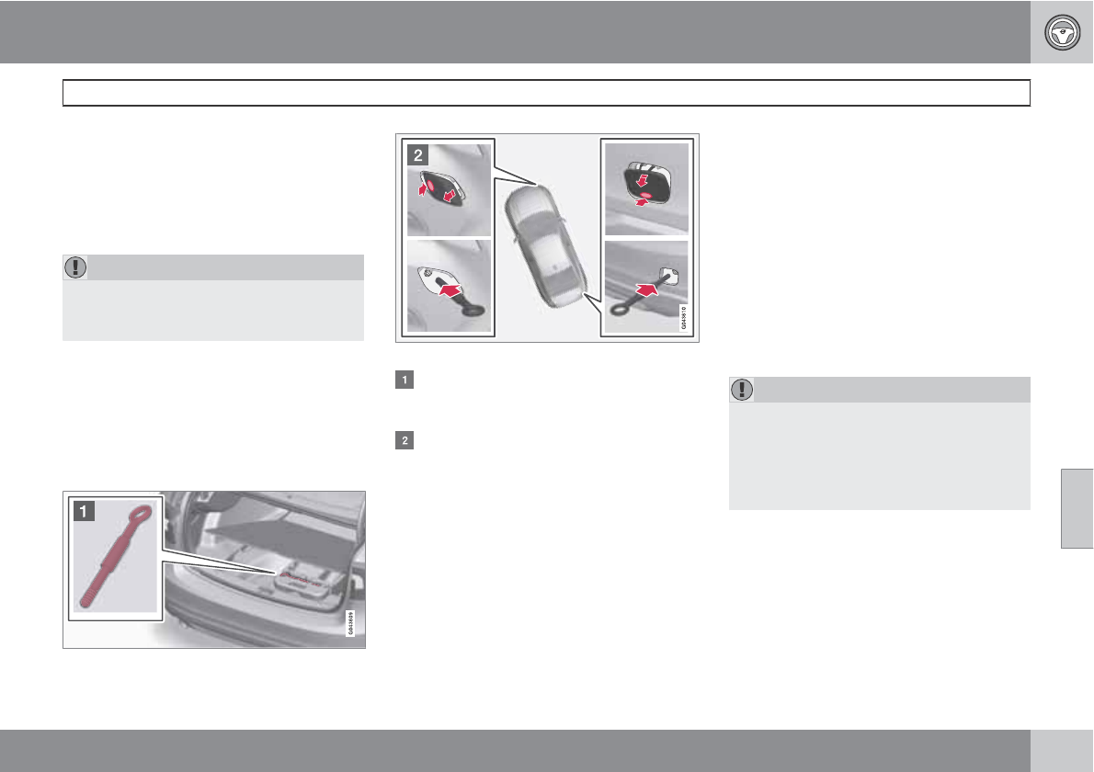Click the figure 1 badge on towing eye image

pos(84,511)
